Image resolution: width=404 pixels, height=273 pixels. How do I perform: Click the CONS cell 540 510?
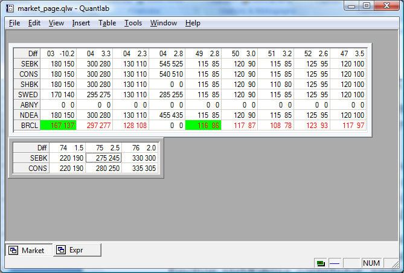[167, 74]
